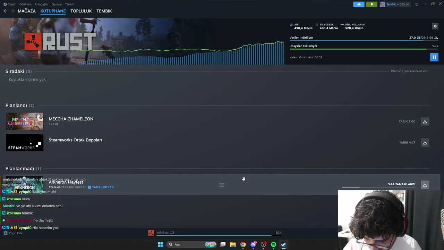Click the DİSK KULLANIMI stat

point(353,26)
